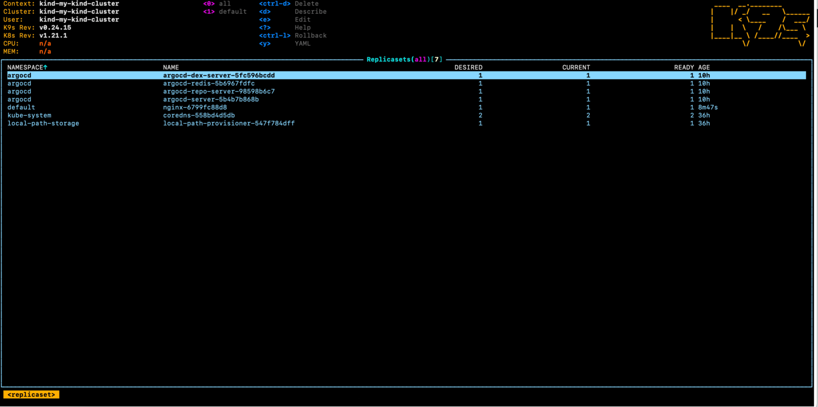The width and height of the screenshot is (818, 407).
Task: Click the NAME column header
Action: click(x=171, y=67)
